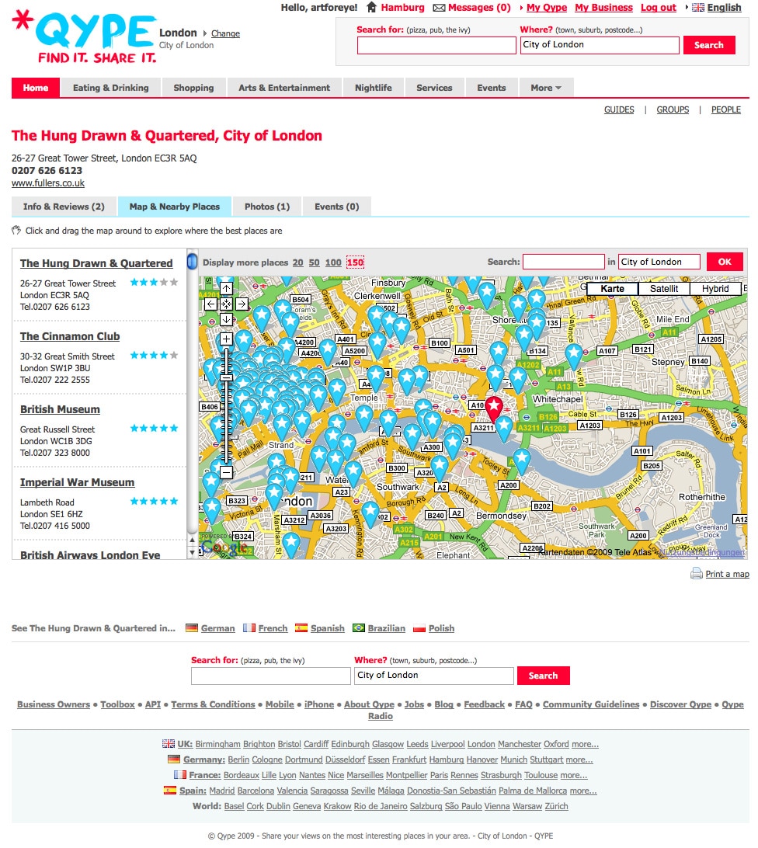Pan the map left with the arrow button
Viewport: 758px width, 848px height.
(211, 304)
